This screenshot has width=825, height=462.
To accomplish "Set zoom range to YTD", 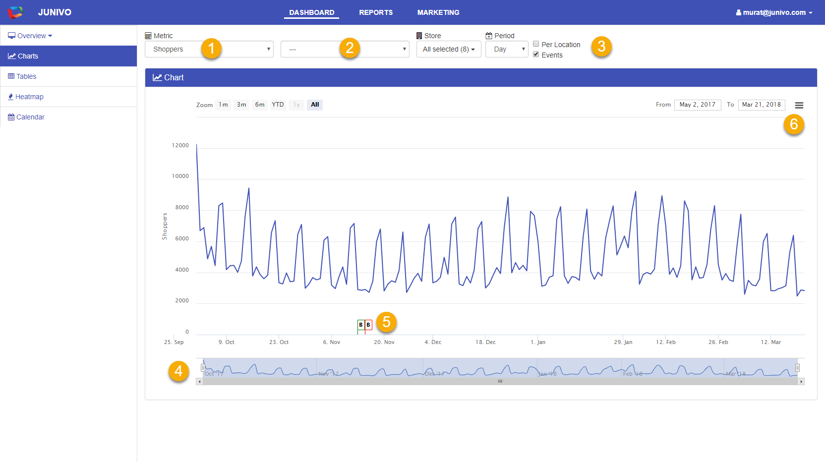I will click(x=278, y=105).
